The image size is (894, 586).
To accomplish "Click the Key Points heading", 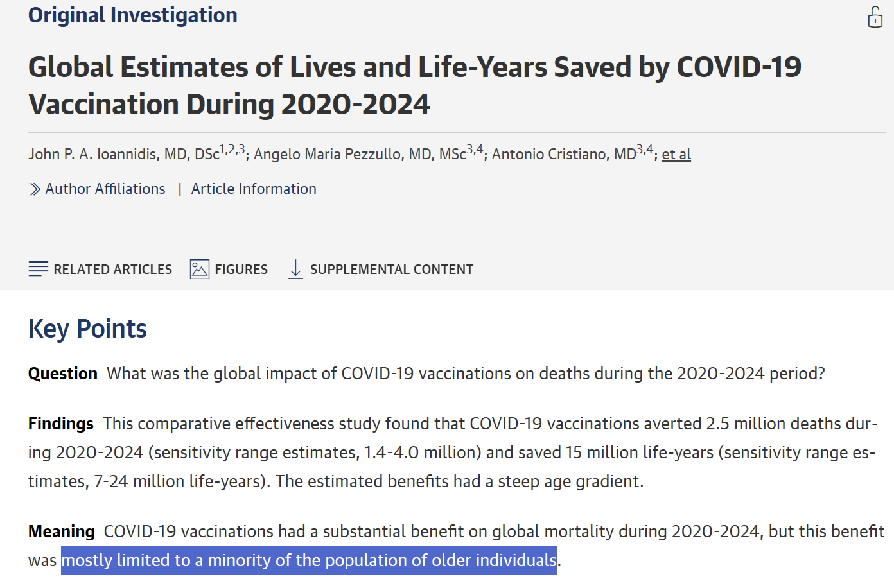I will [x=88, y=329].
